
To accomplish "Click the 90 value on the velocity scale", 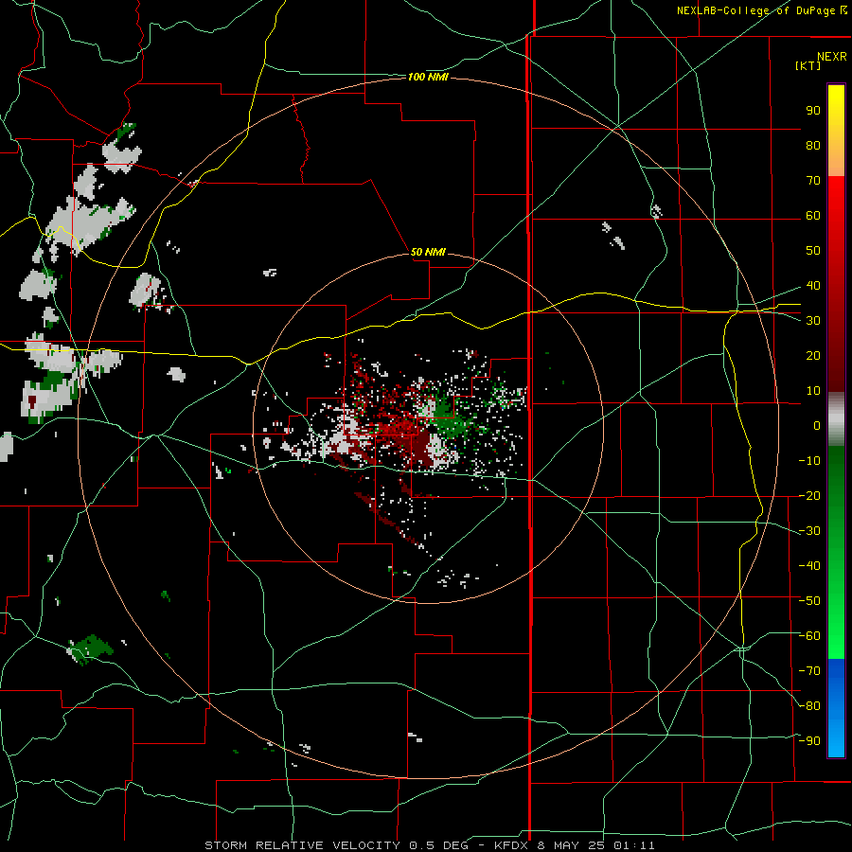I will 813,111.
